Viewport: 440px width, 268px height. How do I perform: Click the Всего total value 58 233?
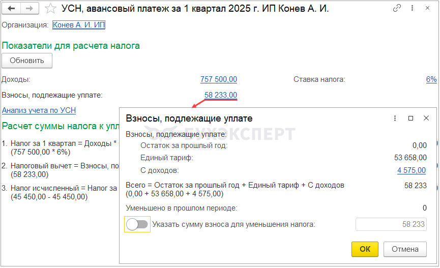[415, 186]
